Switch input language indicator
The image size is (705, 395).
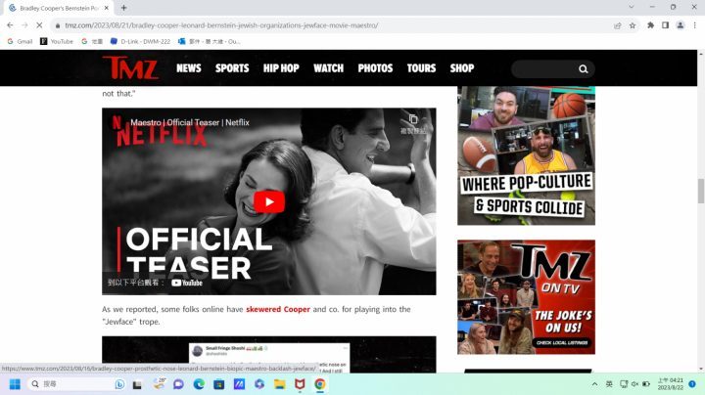click(609, 384)
